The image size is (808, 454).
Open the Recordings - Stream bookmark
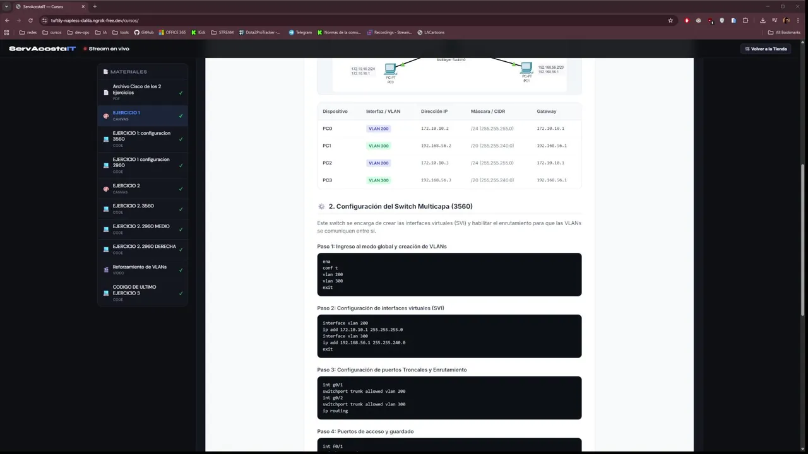pyautogui.click(x=389, y=32)
